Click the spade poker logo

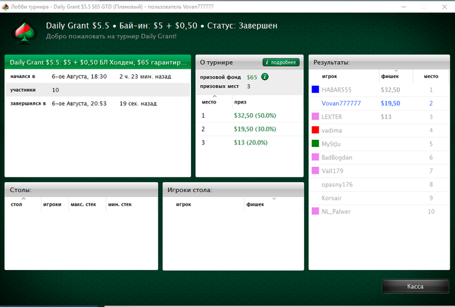click(x=25, y=32)
